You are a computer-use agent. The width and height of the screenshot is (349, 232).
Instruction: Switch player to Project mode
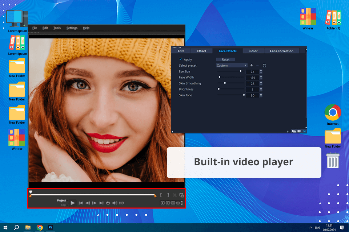[61, 200]
